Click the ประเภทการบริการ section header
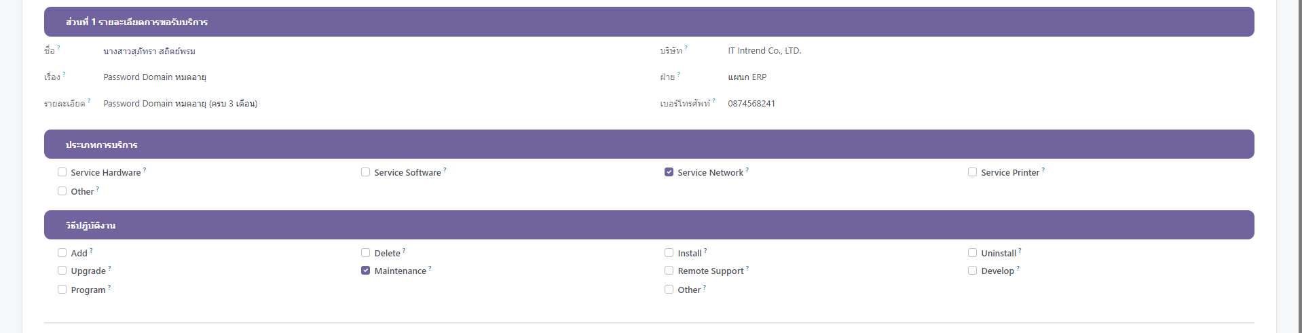 (x=102, y=145)
